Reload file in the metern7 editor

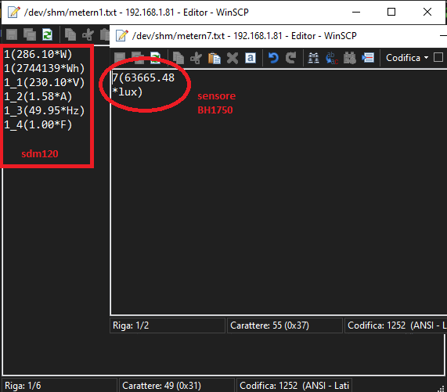[x=155, y=58]
